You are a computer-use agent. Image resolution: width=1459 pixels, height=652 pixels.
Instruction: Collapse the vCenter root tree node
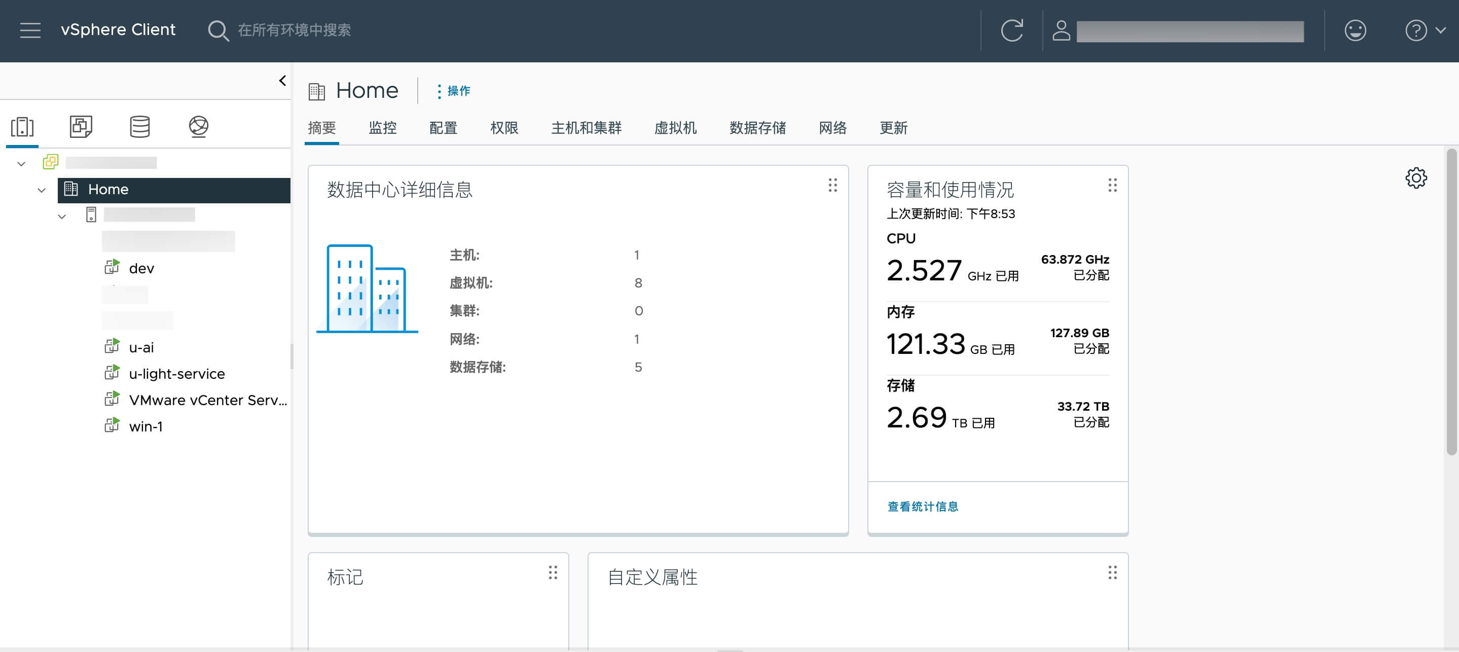coord(21,164)
